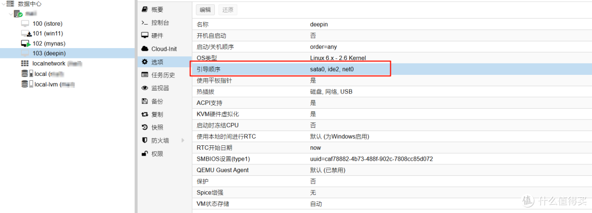Viewport: 592px width, 213px height.
Task: Click the 硬件 hardware monitor icon
Action: coord(144,35)
